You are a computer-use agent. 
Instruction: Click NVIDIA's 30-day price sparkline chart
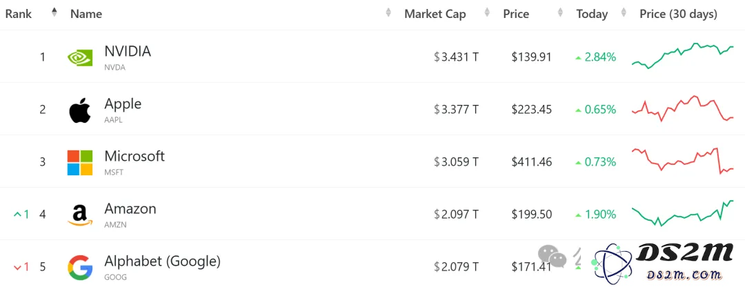coord(683,56)
